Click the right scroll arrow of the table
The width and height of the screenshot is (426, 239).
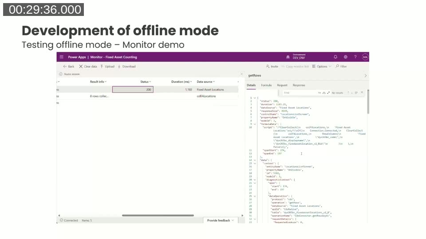coord(242,216)
